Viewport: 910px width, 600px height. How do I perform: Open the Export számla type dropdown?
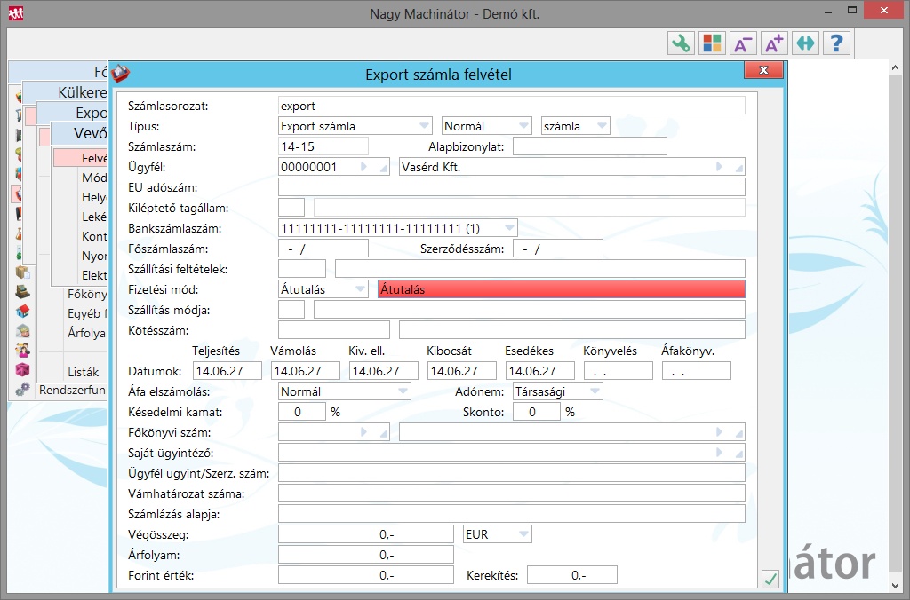point(423,126)
